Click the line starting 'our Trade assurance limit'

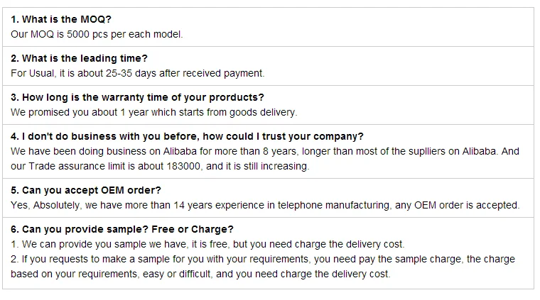(x=160, y=166)
